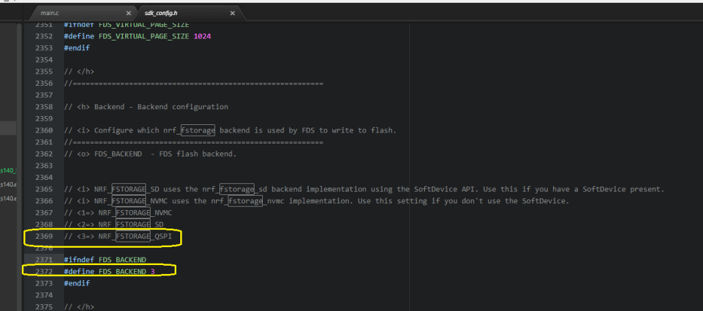Click line number 2372 in the gutter

click(43, 271)
